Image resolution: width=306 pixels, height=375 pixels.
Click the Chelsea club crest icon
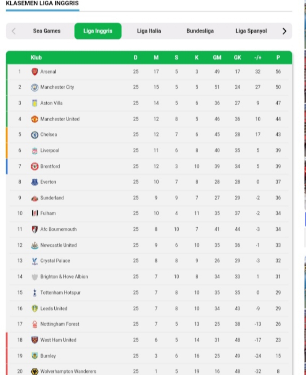pos(35,135)
